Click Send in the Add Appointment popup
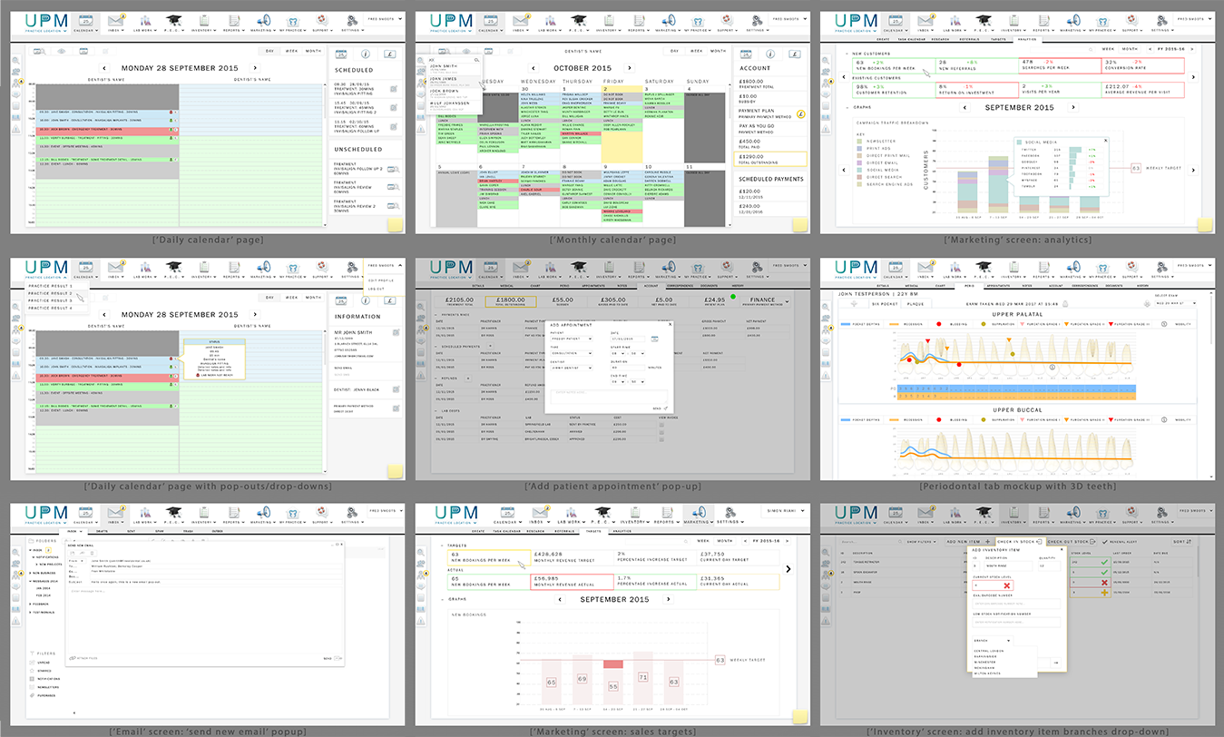The height and width of the screenshot is (737, 1224). pos(660,408)
